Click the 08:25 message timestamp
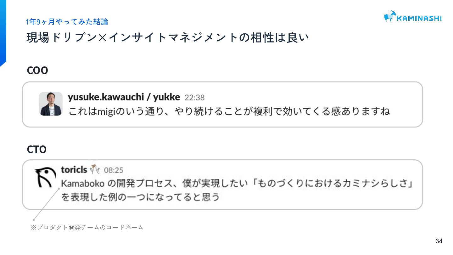The height and width of the screenshot is (255, 453). (x=114, y=170)
